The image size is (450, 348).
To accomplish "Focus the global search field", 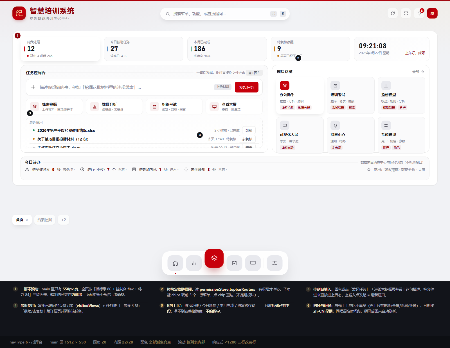I will (225, 14).
